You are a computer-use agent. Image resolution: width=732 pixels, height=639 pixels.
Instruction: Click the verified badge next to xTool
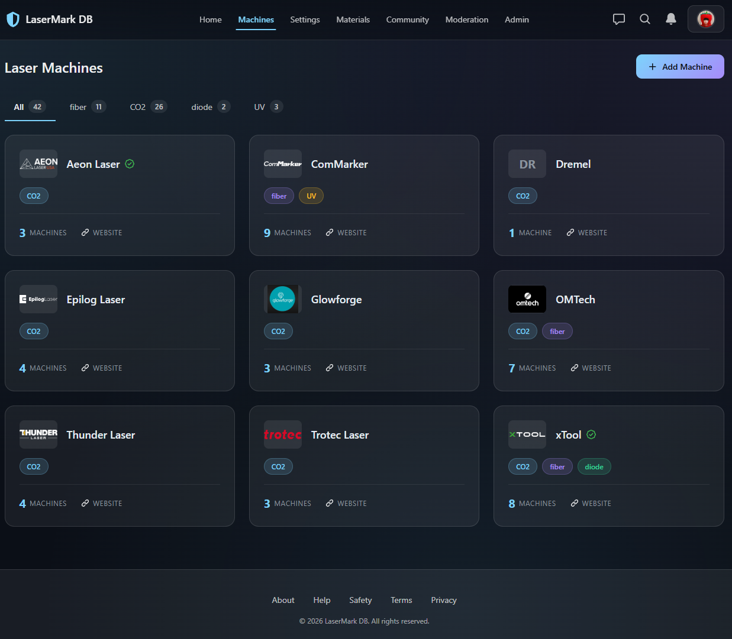tap(591, 434)
